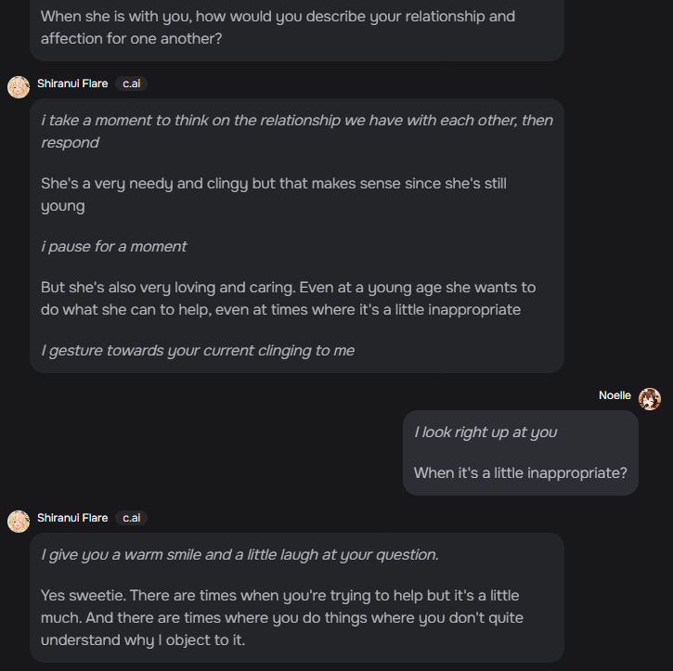The image size is (673, 671).
Task: Click the "Yes sweetie. There are times" paragraph
Action: click(279, 595)
